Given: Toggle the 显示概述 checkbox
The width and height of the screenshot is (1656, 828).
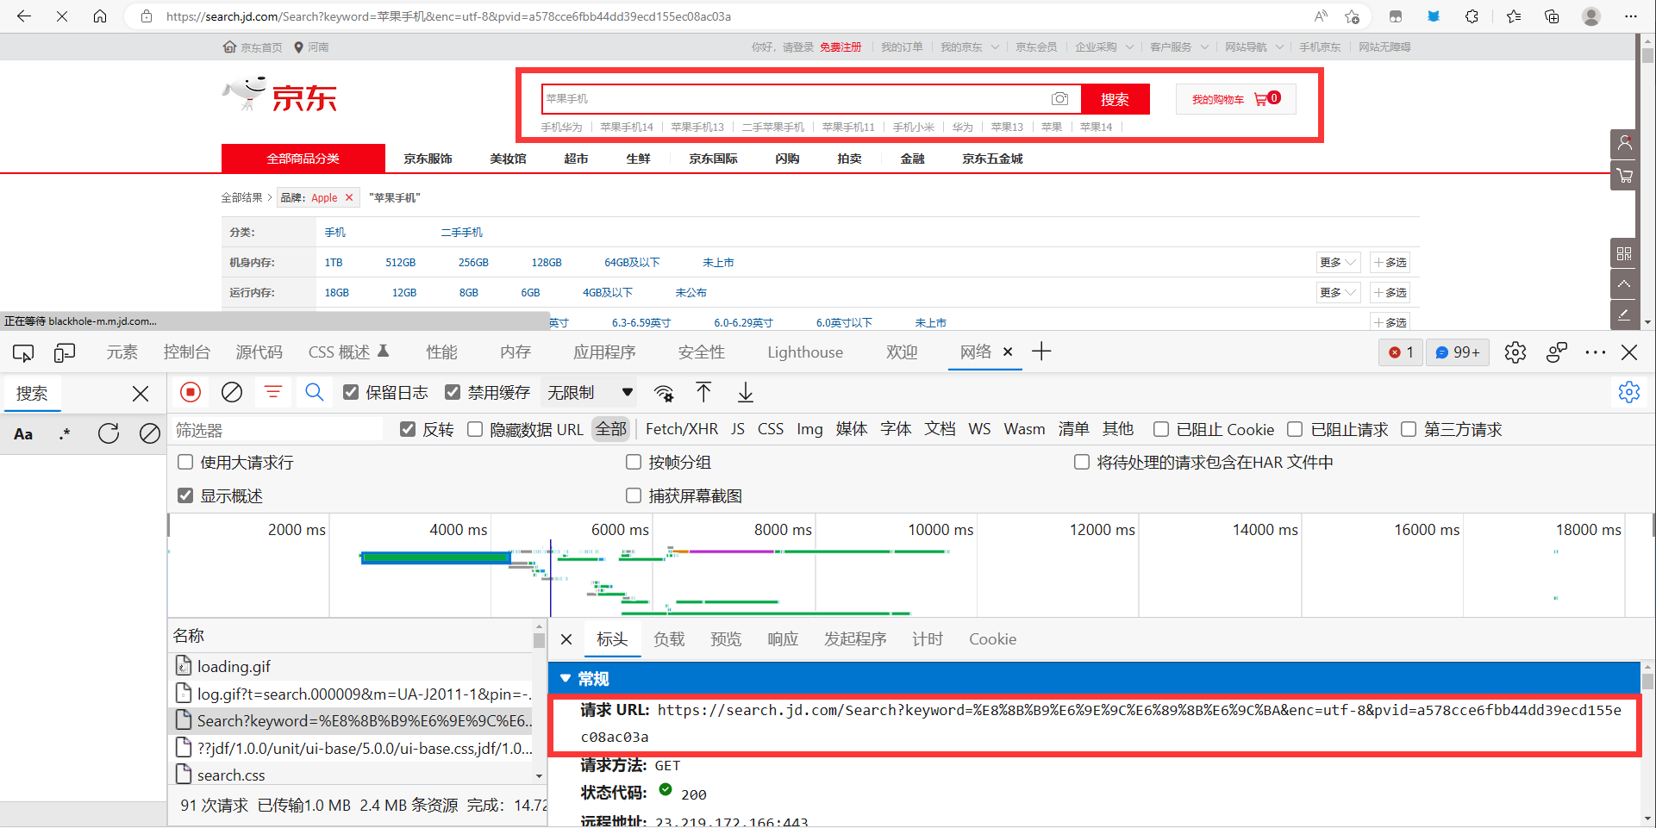Looking at the screenshot, I should 185,495.
